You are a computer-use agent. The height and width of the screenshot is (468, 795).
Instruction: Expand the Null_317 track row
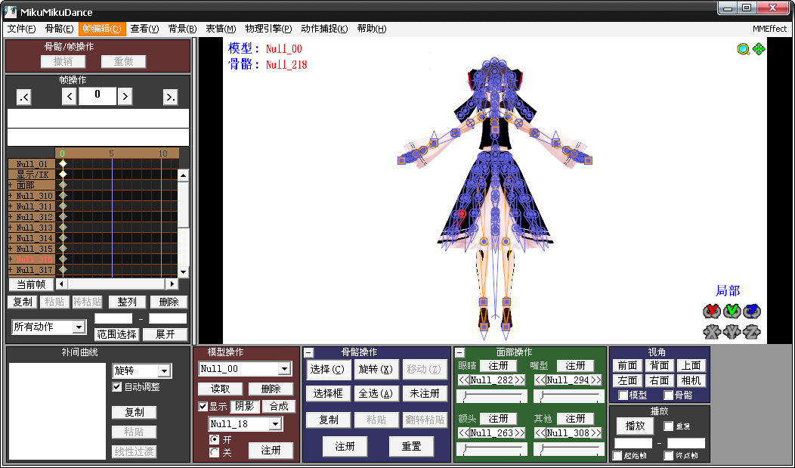pos(10,270)
